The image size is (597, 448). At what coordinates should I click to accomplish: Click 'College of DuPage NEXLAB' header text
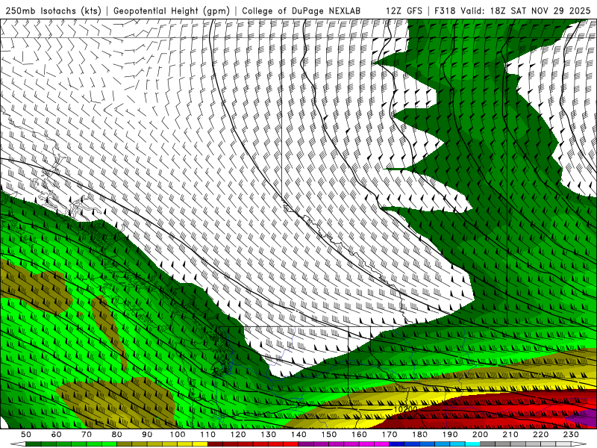[301, 10]
